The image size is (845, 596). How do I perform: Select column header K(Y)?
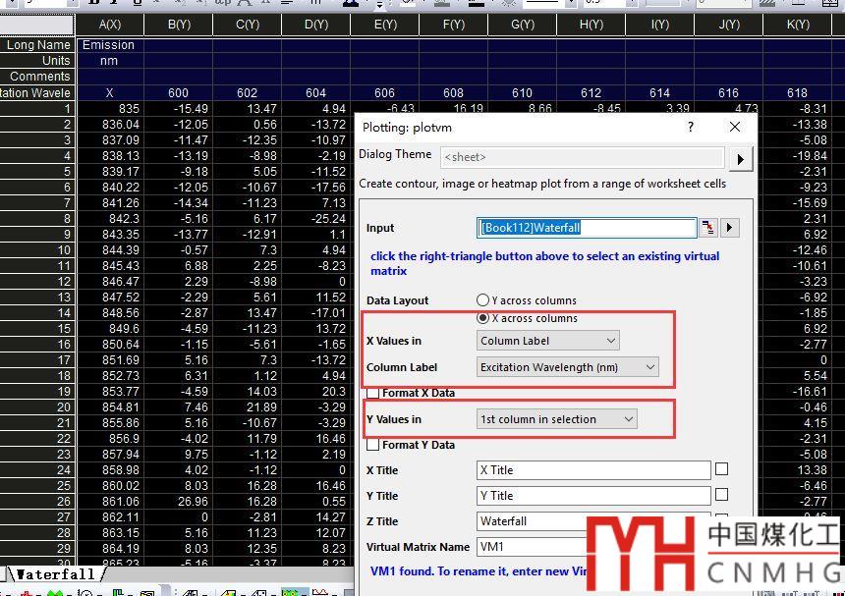pos(798,25)
